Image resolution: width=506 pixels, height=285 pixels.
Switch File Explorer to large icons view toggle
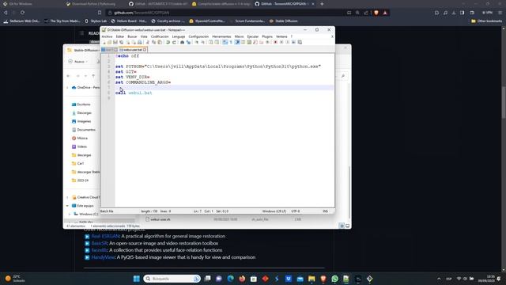[x=348, y=226]
